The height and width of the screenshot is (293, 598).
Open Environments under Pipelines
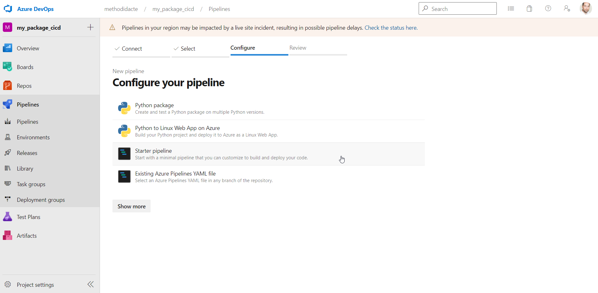[33, 137]
